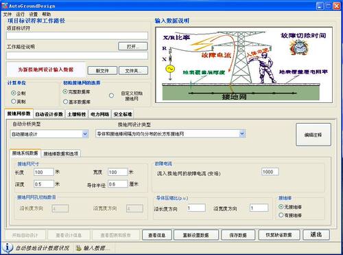Click the 退出 button
This screenshot has height=255, width=343.
click(316, 234)
